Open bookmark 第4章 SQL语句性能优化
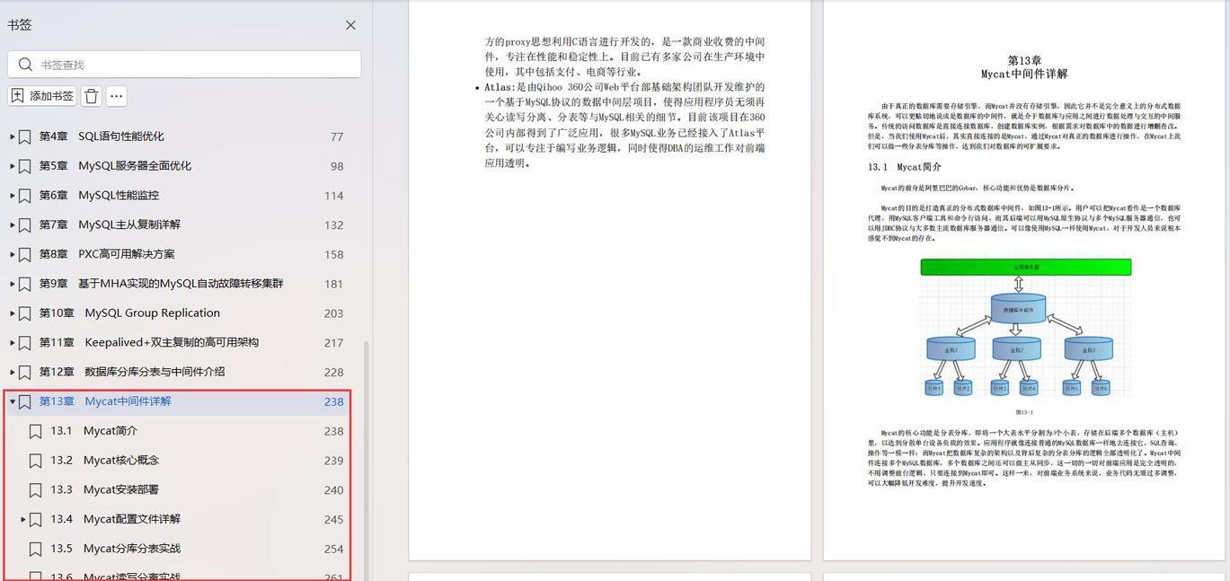Viewport: 1230px width, 581px height. (102, 136)
